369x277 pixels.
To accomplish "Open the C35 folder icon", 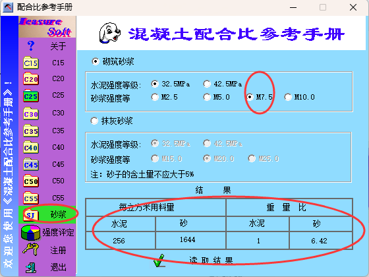I will click(31, 131).
